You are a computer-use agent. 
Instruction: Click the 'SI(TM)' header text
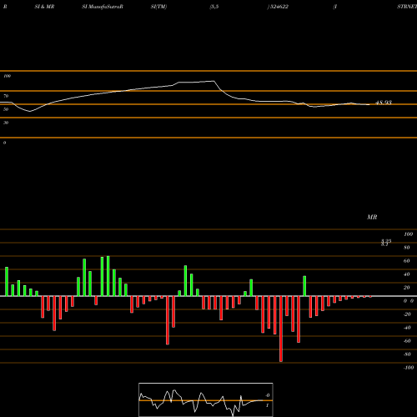click(158, 7)
